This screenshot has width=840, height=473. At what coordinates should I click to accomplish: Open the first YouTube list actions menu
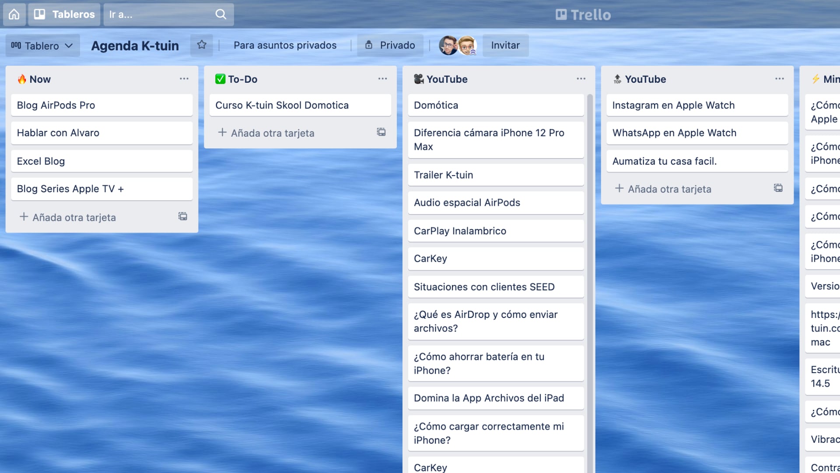(x=581, y=79)
